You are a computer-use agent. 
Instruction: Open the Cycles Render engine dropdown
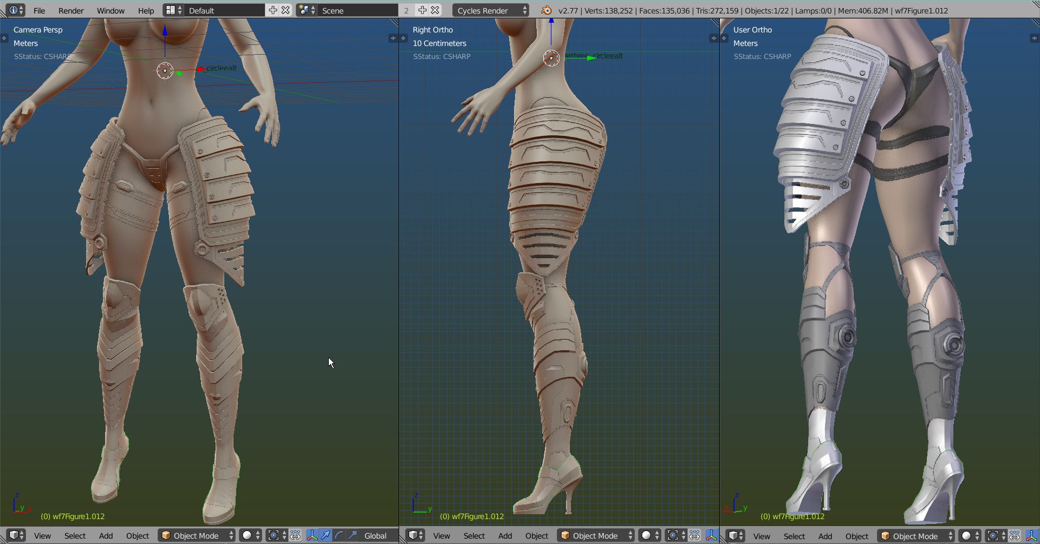pos(490,10)
